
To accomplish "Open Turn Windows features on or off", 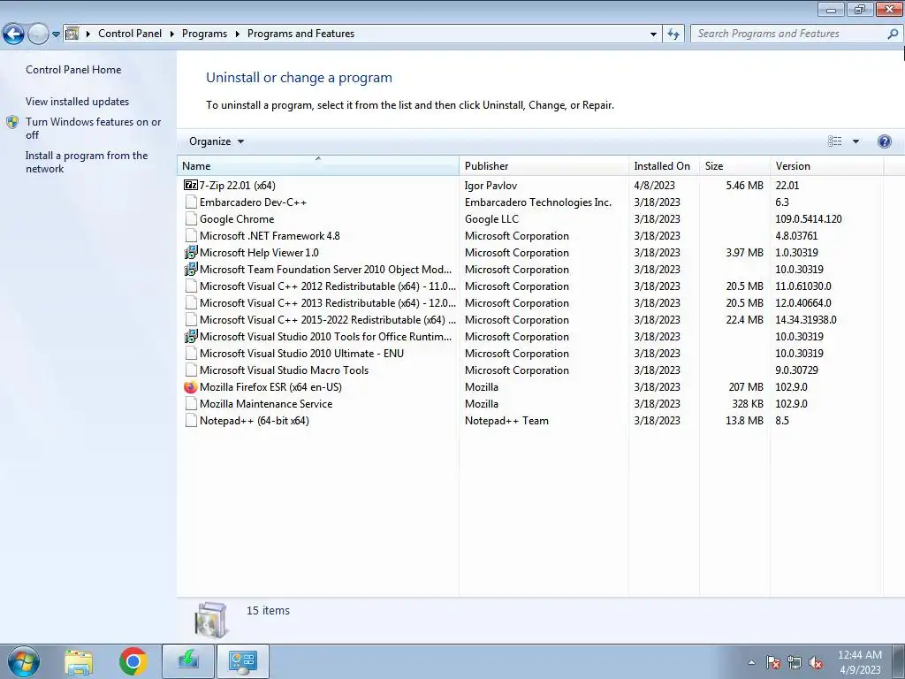I will coord(93,128).
